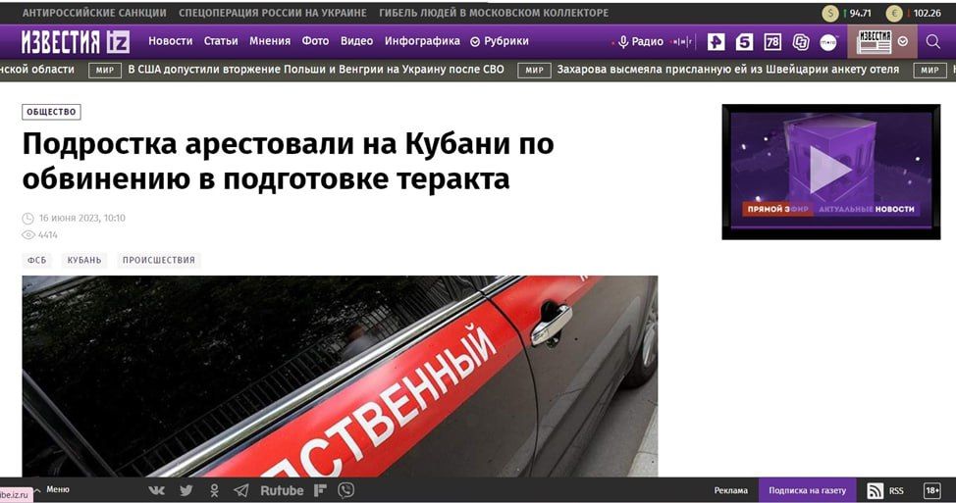Share via Odnoklassniki icon

pos(214,490)
